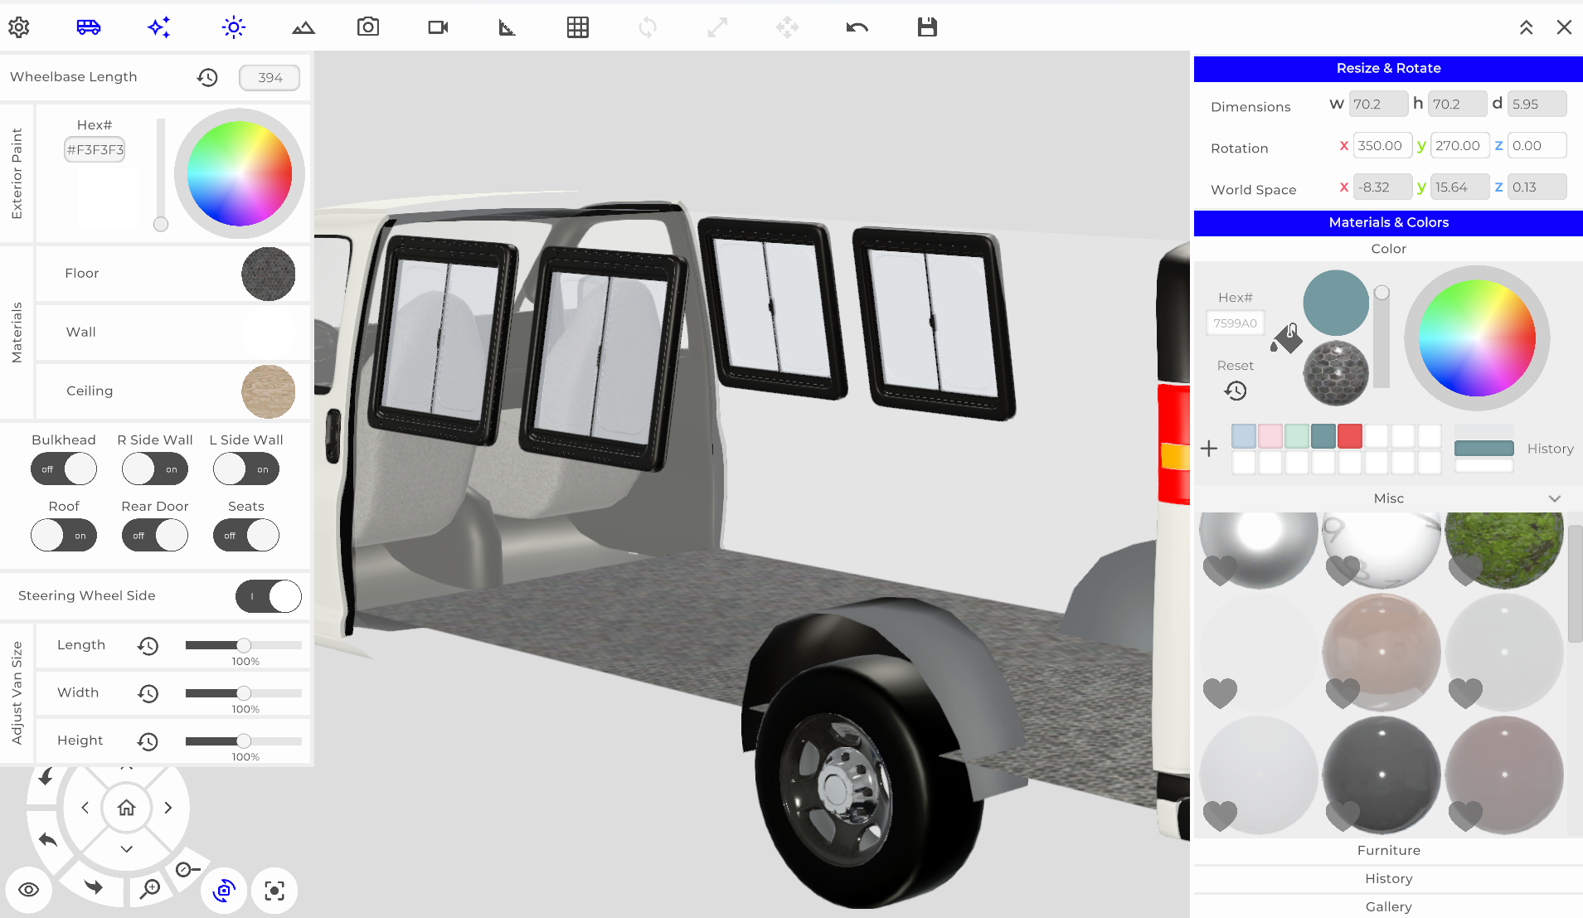The width and height of the screenshot is (1583, 918).
Task: Open the settings gear
Action: point(19,27)
